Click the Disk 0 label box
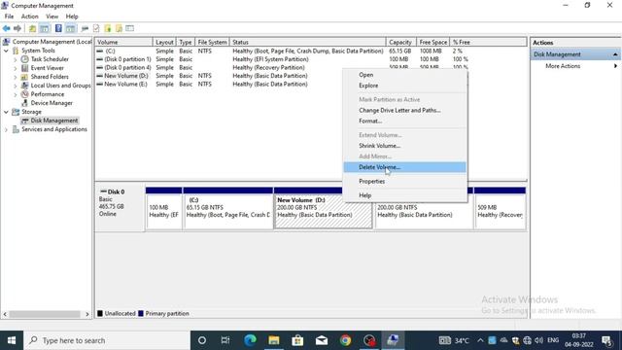This screenshot has width=622, height=350. (120, 208)
